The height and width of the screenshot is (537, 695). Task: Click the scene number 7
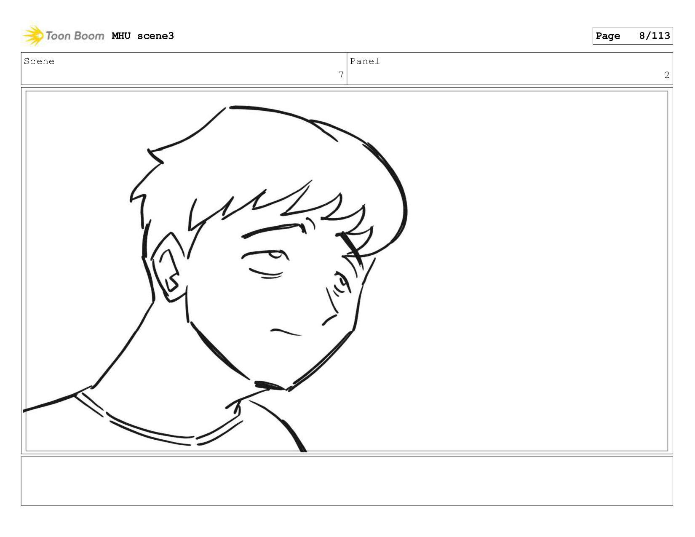(341, 75)
